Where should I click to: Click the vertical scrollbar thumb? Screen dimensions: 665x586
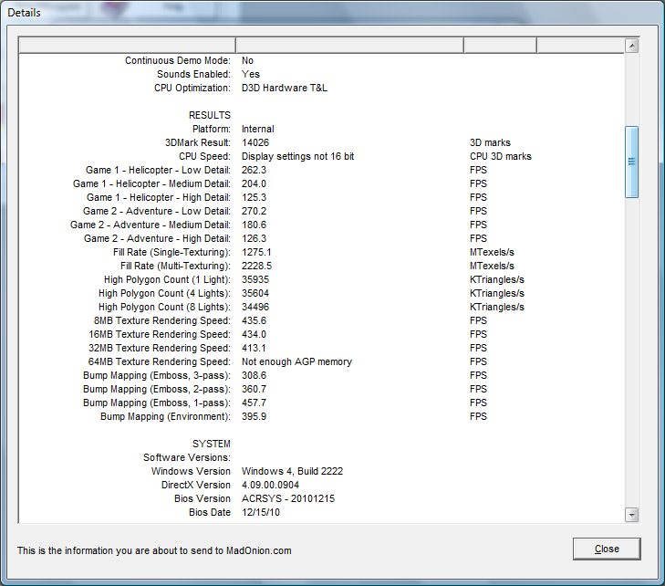coord(631,162)
